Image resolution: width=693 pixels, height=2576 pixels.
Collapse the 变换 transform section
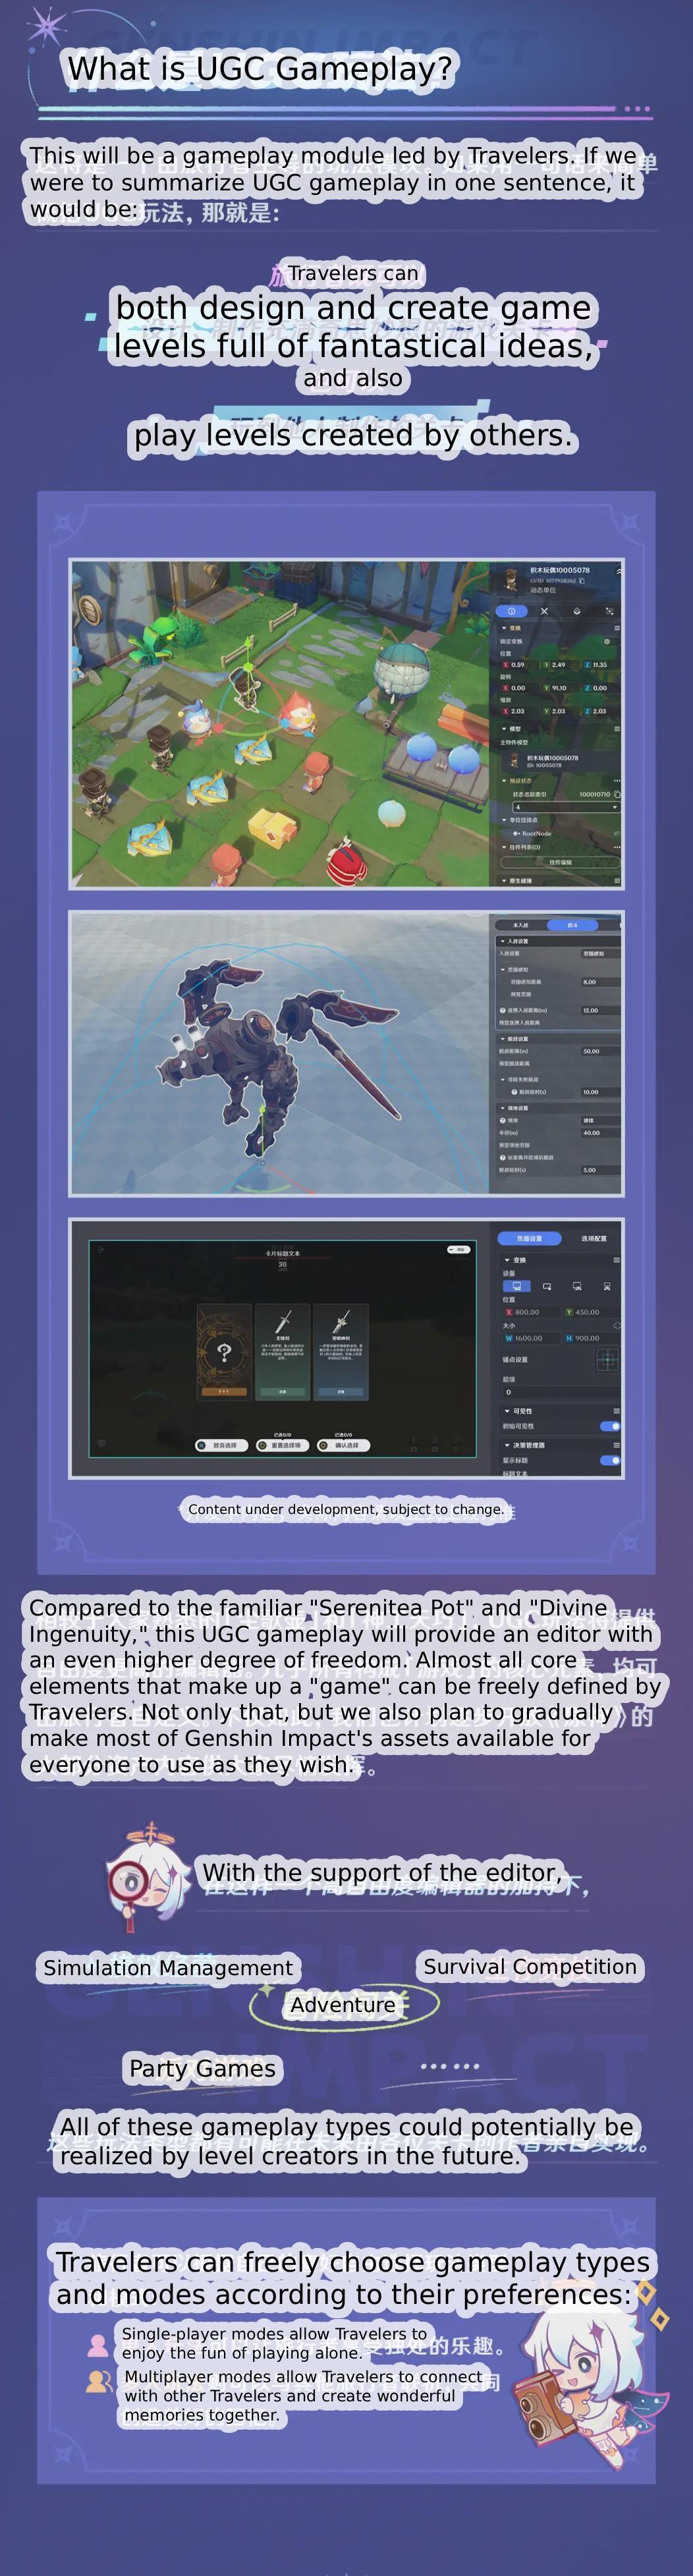point(504,628)
